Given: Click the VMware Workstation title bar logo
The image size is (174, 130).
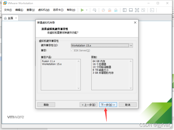Looking at the screenshot, I should tap(5, 3).
